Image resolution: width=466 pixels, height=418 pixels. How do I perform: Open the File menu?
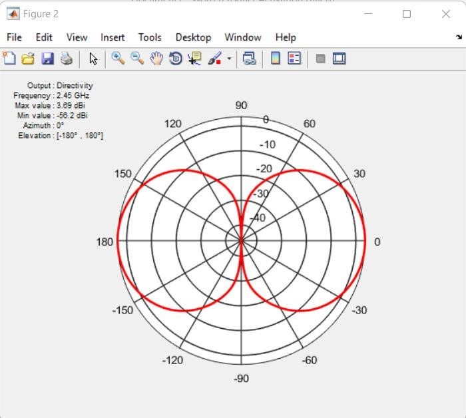click(14, 37)
